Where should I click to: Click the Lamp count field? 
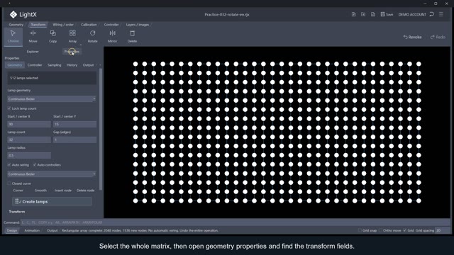tap(29, 140)
